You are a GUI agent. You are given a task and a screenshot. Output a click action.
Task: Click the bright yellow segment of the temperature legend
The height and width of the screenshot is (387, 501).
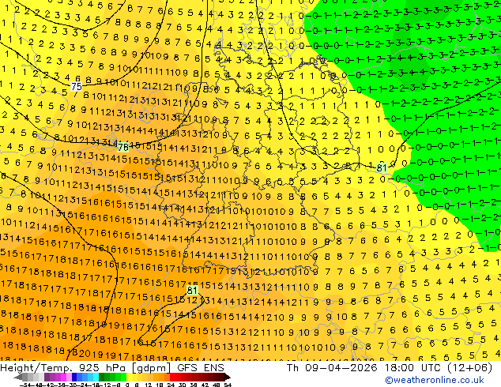[x=129, y=378]
